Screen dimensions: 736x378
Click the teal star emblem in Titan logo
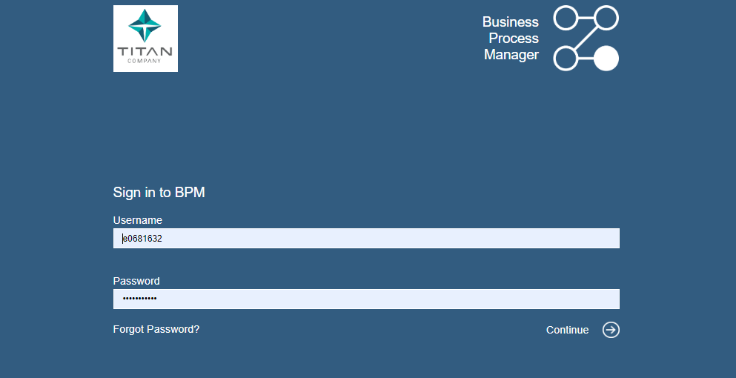click(145, 27)
